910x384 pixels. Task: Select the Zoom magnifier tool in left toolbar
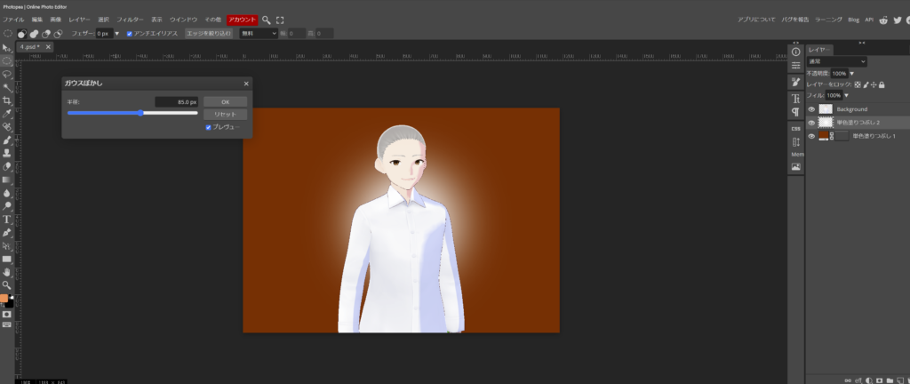pyautogui.click(x=6, y=284)
